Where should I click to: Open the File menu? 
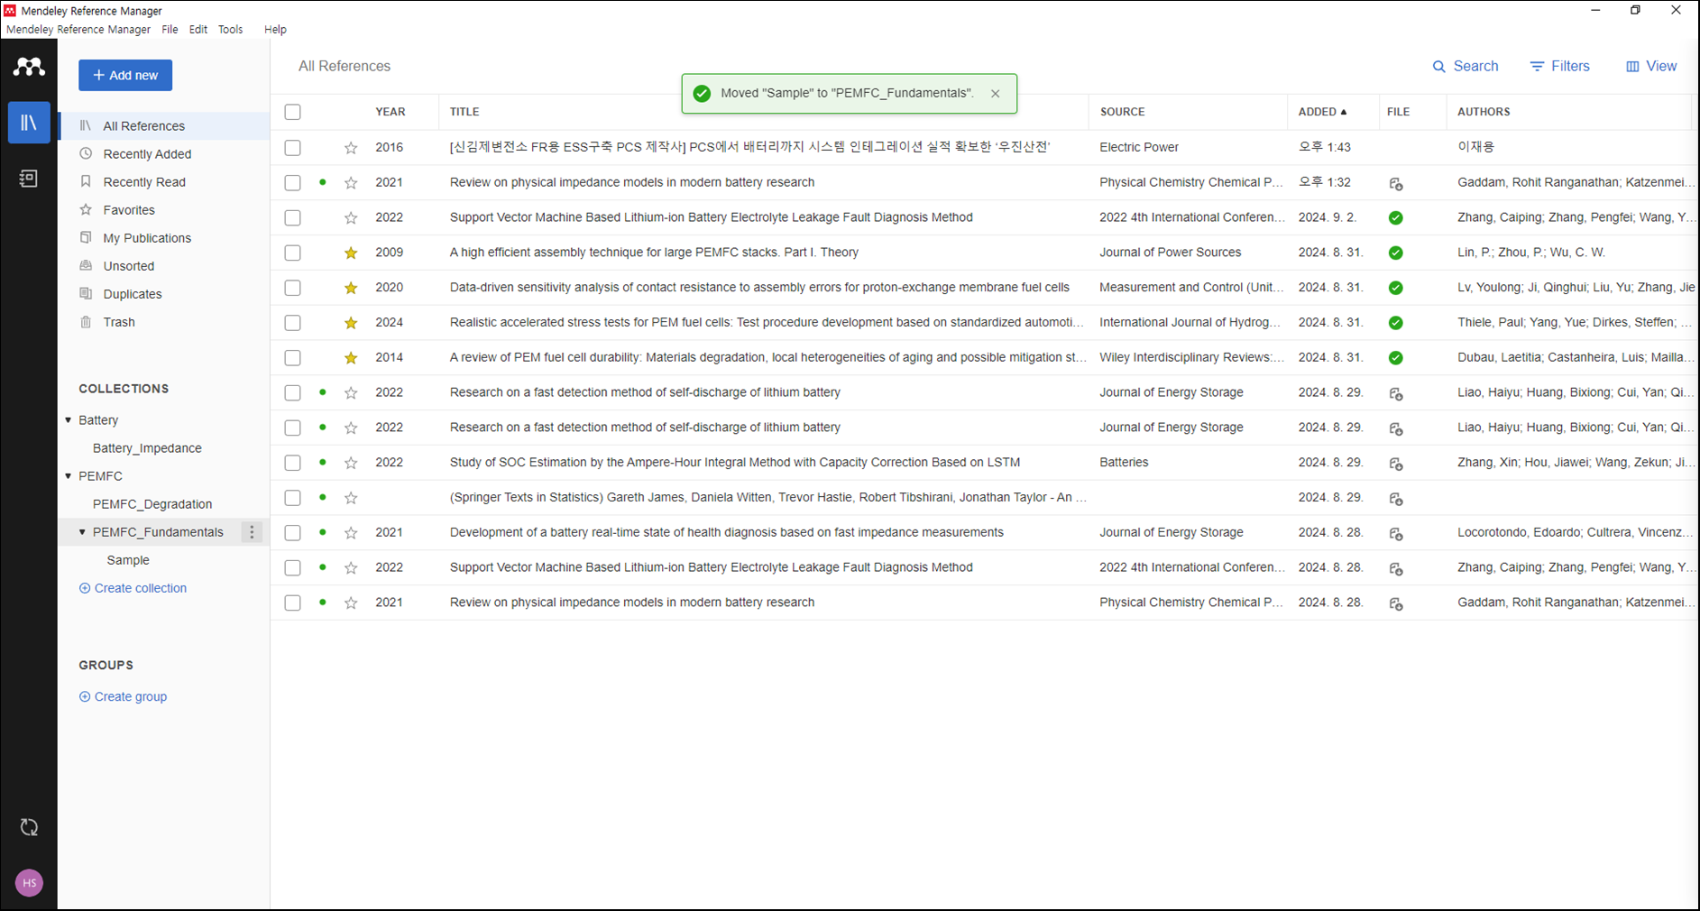click(170, 30)
